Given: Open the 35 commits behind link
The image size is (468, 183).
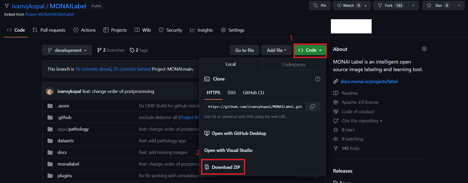Looking at the screenshot, I should 132,69.
